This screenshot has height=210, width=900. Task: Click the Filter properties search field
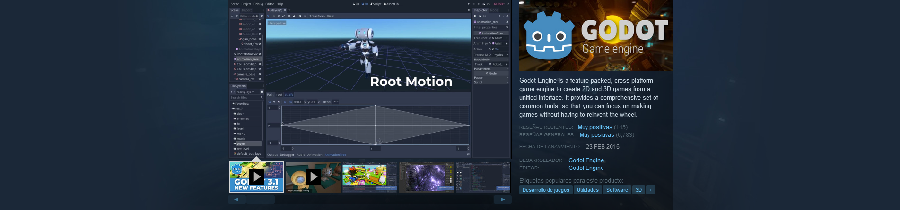point(491,27)
